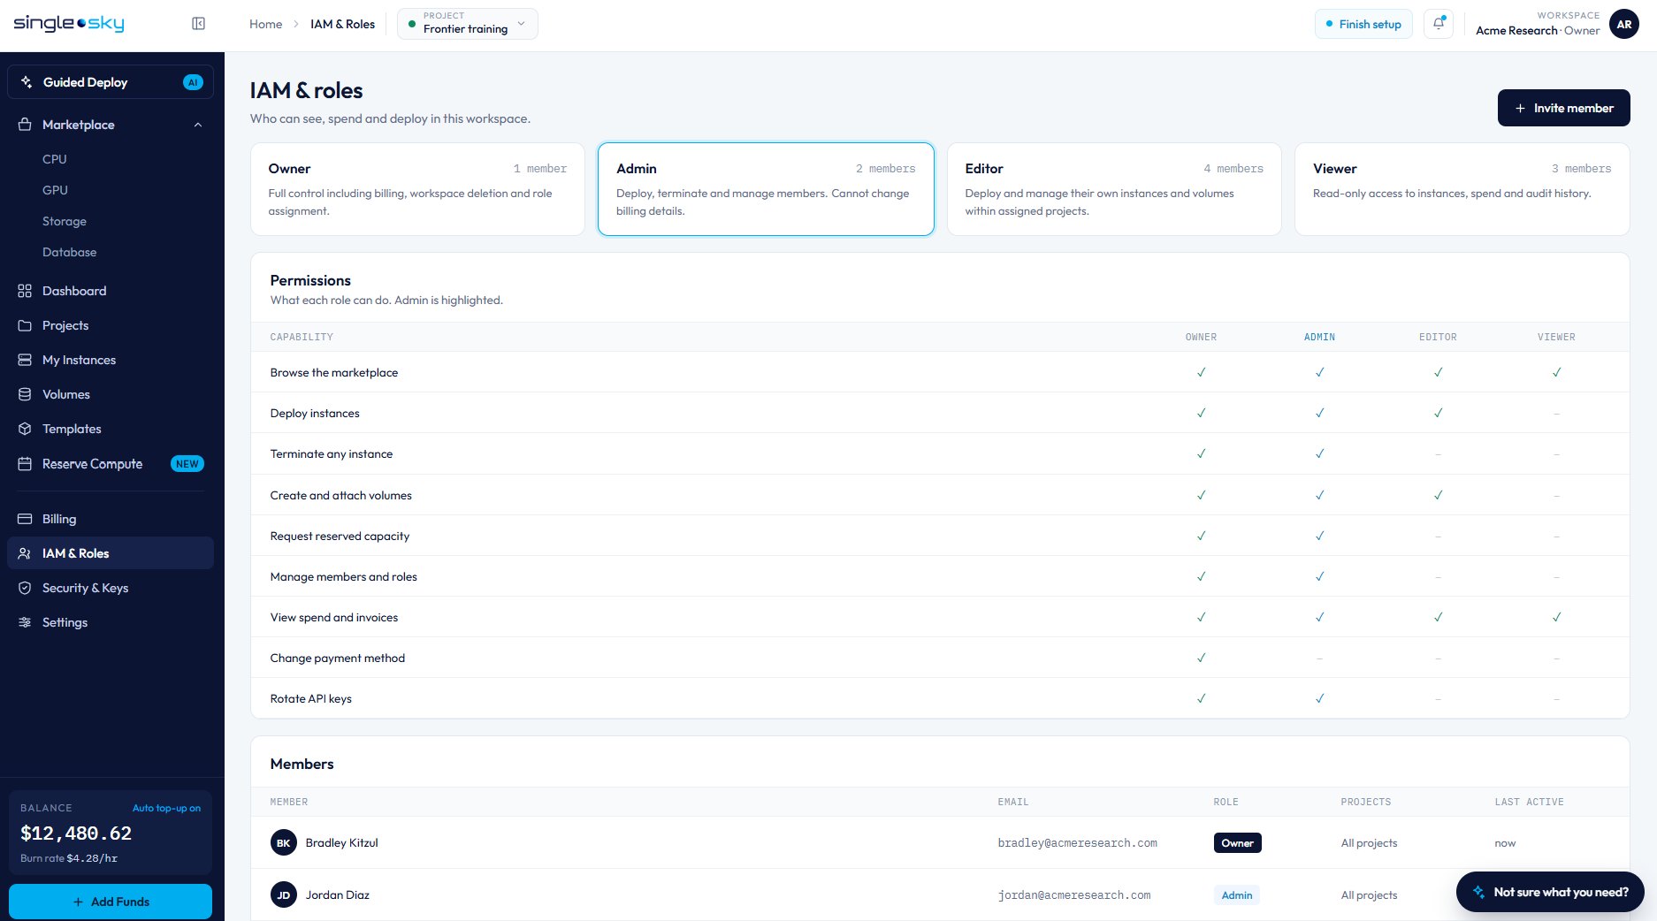This screenshot has height=921, width=1657.
Task: Click the Change payment method capability row
Action: point(940,658)
